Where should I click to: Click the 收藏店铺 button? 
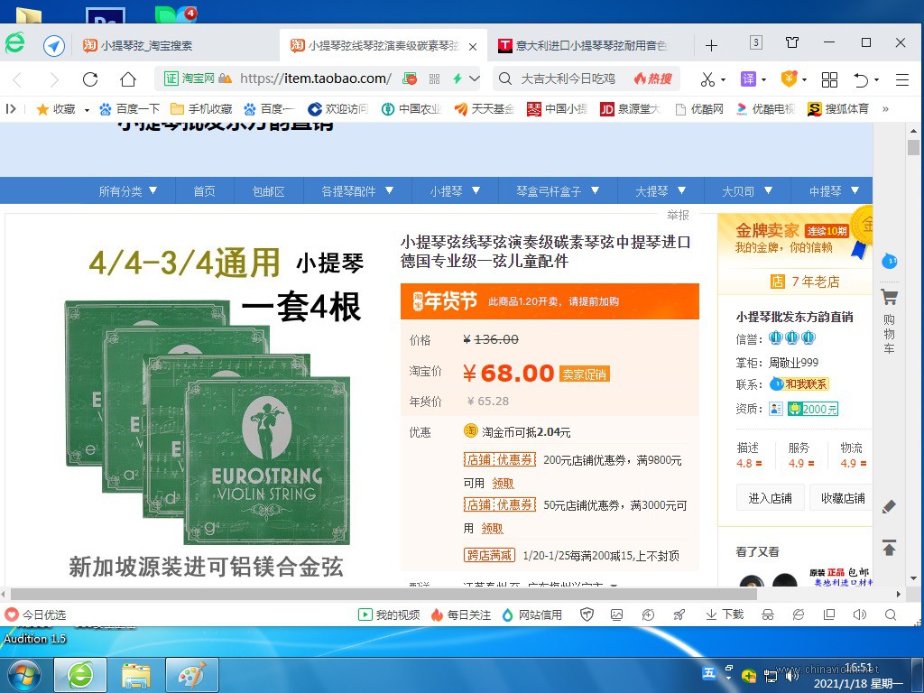pyautogui.click(x=842, y=498)
